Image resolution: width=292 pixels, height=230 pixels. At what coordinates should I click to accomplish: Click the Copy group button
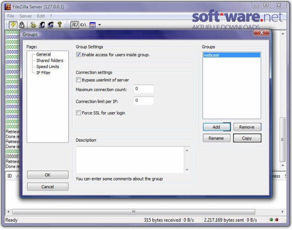point(247,138)
